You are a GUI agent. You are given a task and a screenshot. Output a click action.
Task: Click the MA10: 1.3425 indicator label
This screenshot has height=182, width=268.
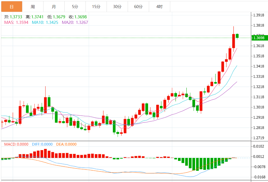pos(45,22)
